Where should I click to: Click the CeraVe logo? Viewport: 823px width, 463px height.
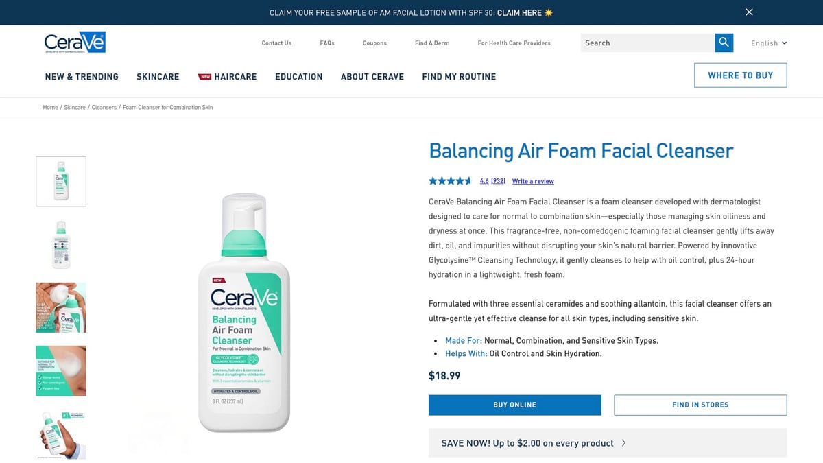[x=73, y=41]
